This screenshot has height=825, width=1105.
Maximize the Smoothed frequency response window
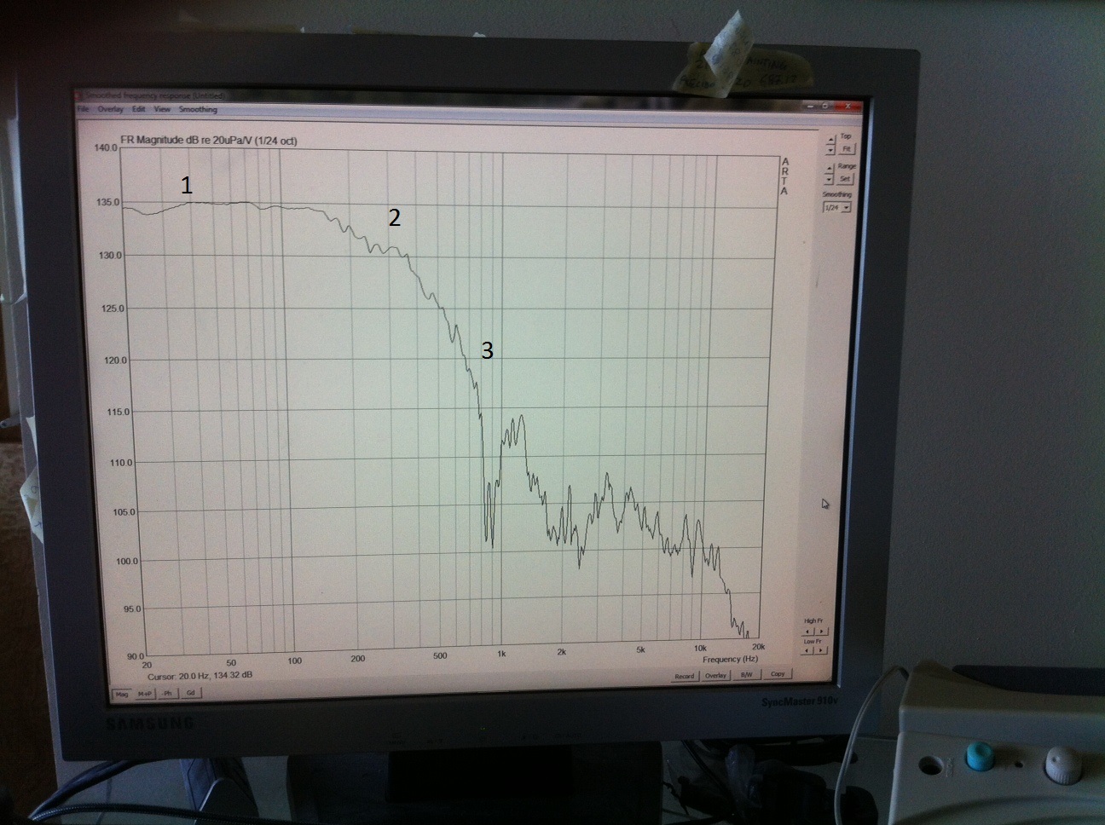coord(825,106)
